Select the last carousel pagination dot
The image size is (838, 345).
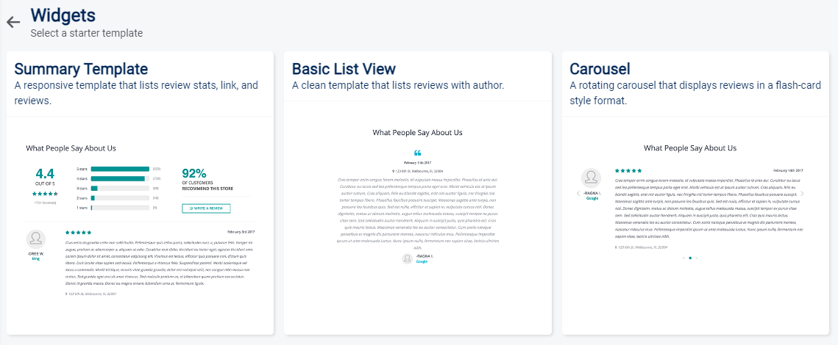point(697,258)
